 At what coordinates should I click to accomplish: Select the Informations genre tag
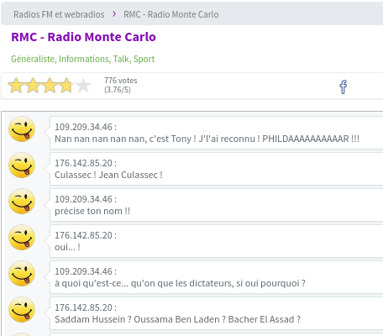84,59
